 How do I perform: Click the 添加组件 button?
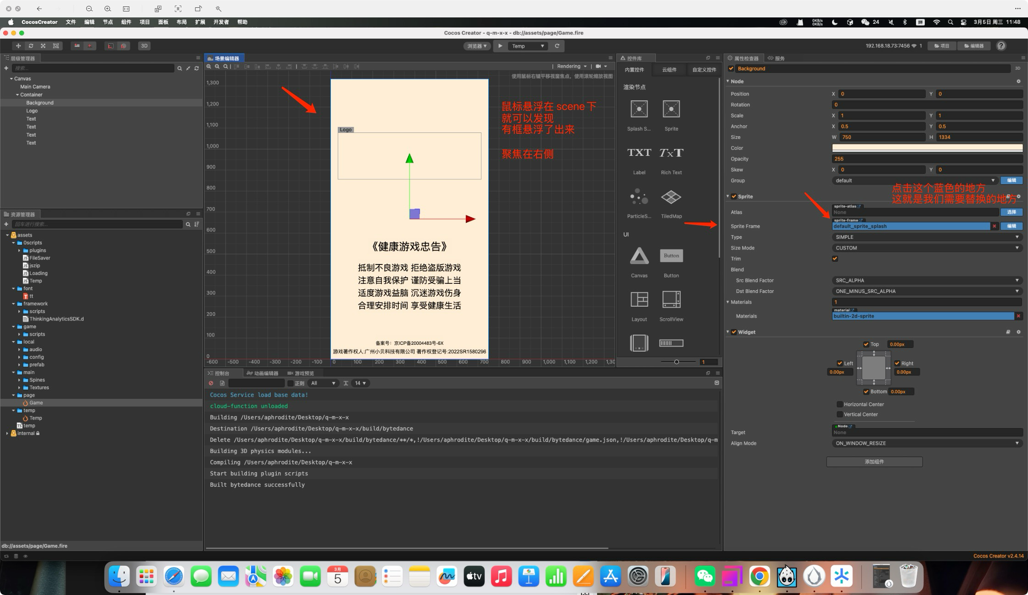874,462
